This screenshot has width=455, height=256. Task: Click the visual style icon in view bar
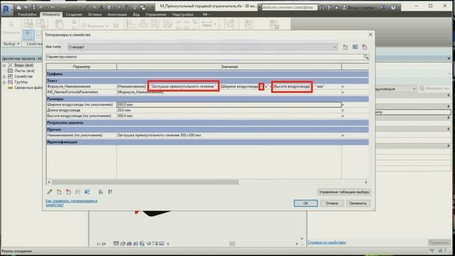point(122,243)
